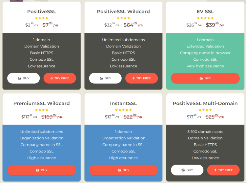Click star rating under PremiumSSL Wildcard
The image size is (246, 183).
42,110
